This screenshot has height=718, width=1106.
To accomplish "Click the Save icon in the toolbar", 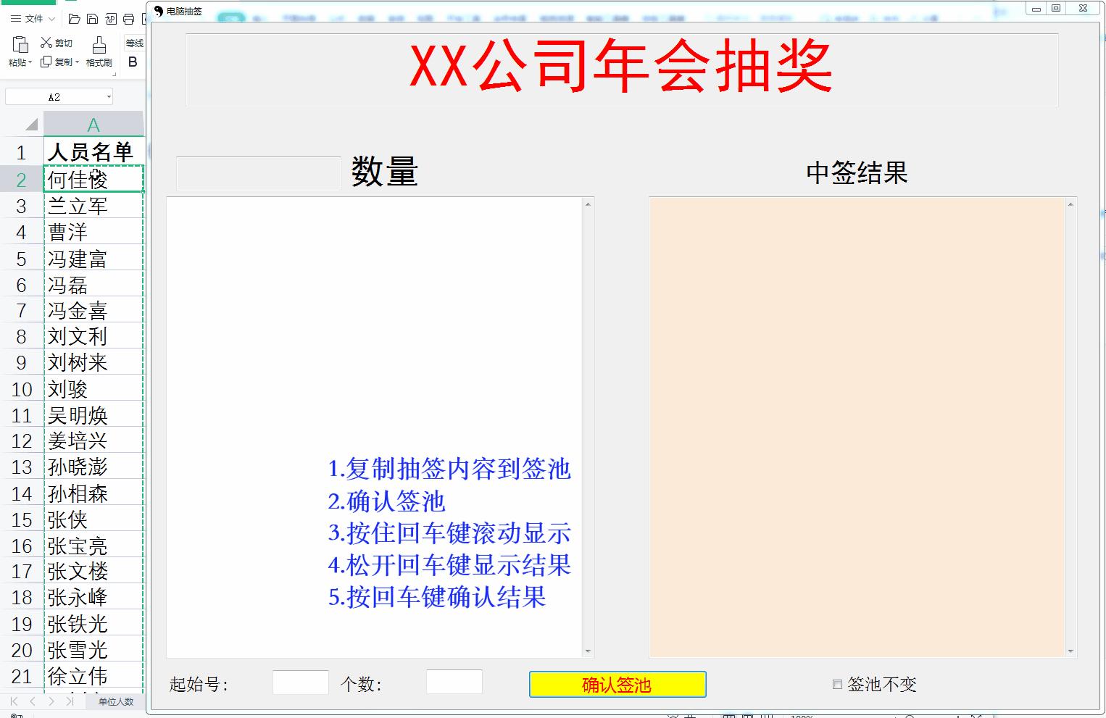I will click(x=93, y=19).
